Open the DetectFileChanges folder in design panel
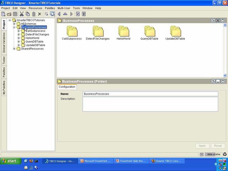The image size is (228, 171). click(98, 33)
